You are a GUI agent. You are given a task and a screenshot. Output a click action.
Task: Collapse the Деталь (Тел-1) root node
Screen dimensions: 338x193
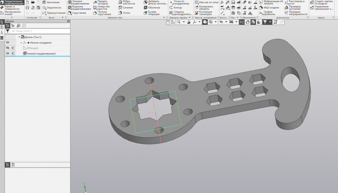(x=19, y=37)
